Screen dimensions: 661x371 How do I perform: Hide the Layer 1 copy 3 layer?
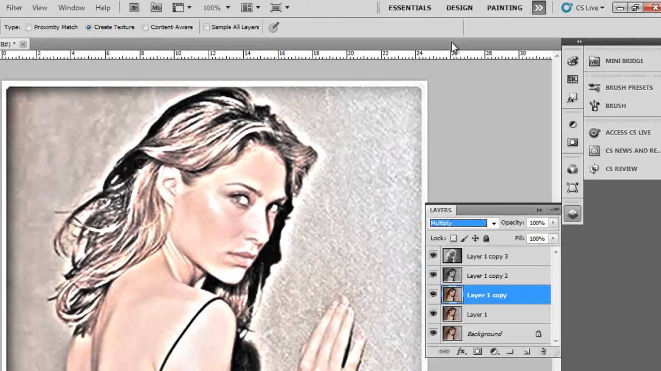[x=433, y=256]
